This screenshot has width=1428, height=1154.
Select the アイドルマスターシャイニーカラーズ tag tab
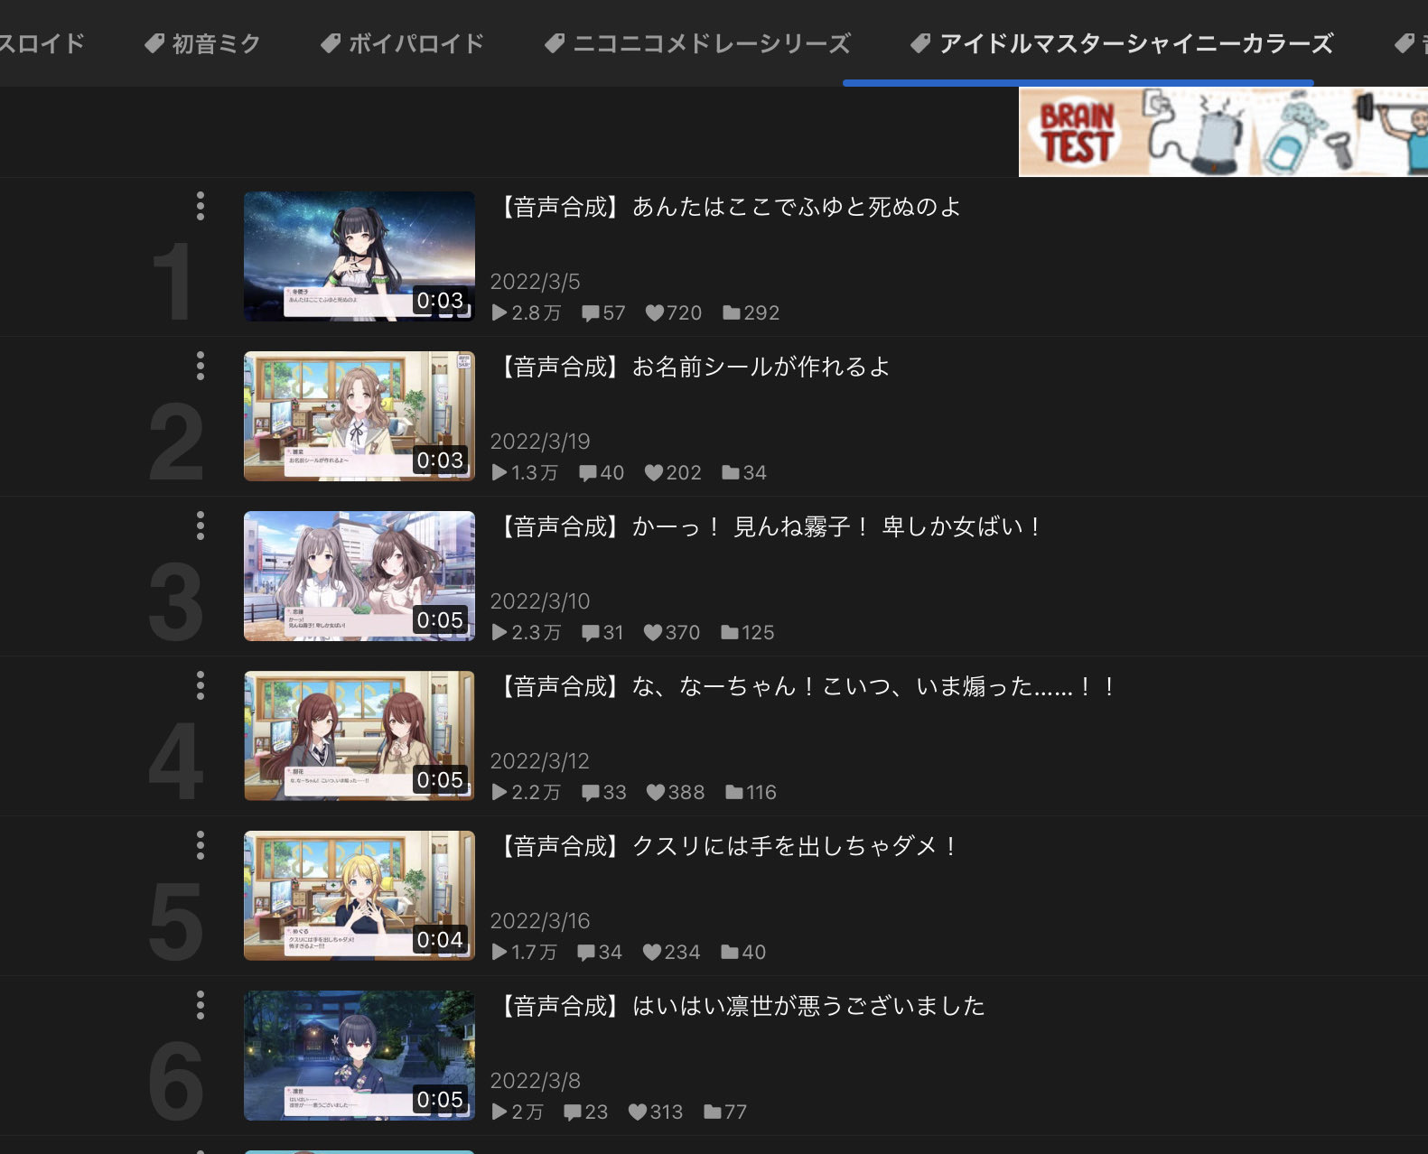1122,43
